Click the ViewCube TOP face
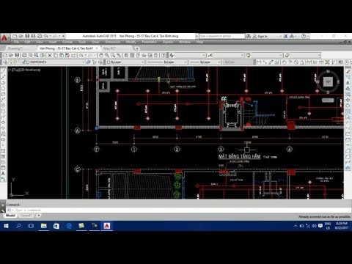 328,82
